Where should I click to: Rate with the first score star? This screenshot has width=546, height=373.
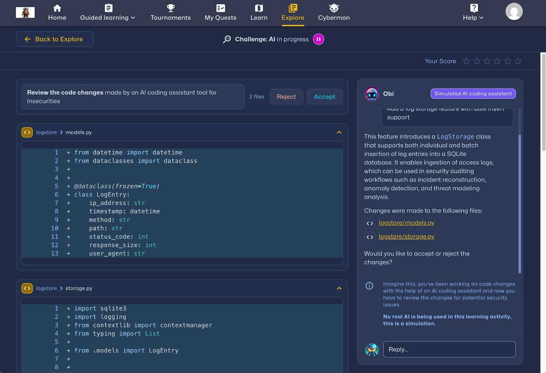(x=466, y=61)
